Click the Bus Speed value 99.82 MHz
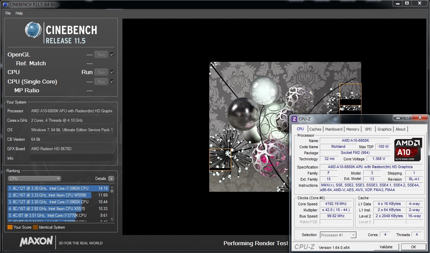 [x=336, y=216]
